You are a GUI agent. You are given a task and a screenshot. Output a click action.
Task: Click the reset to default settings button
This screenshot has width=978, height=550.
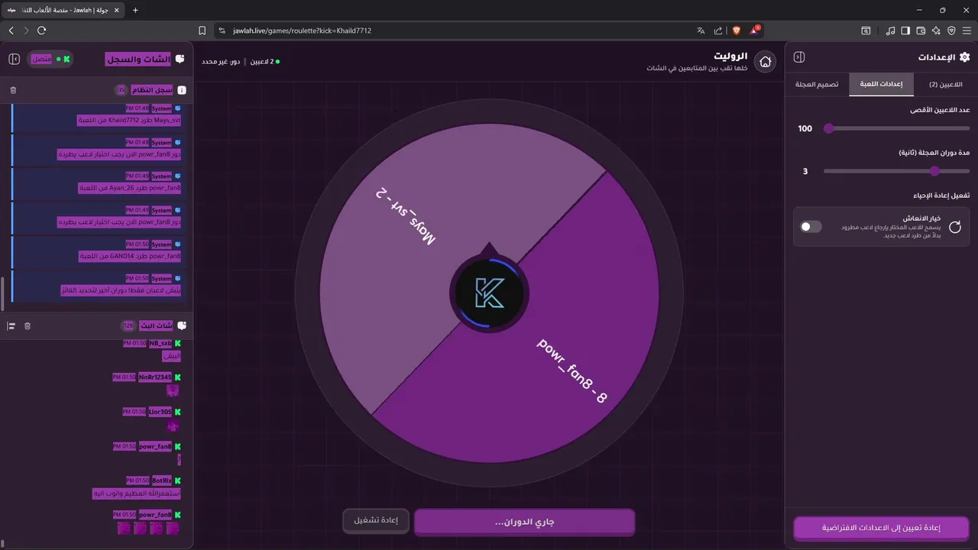point(881,528)
